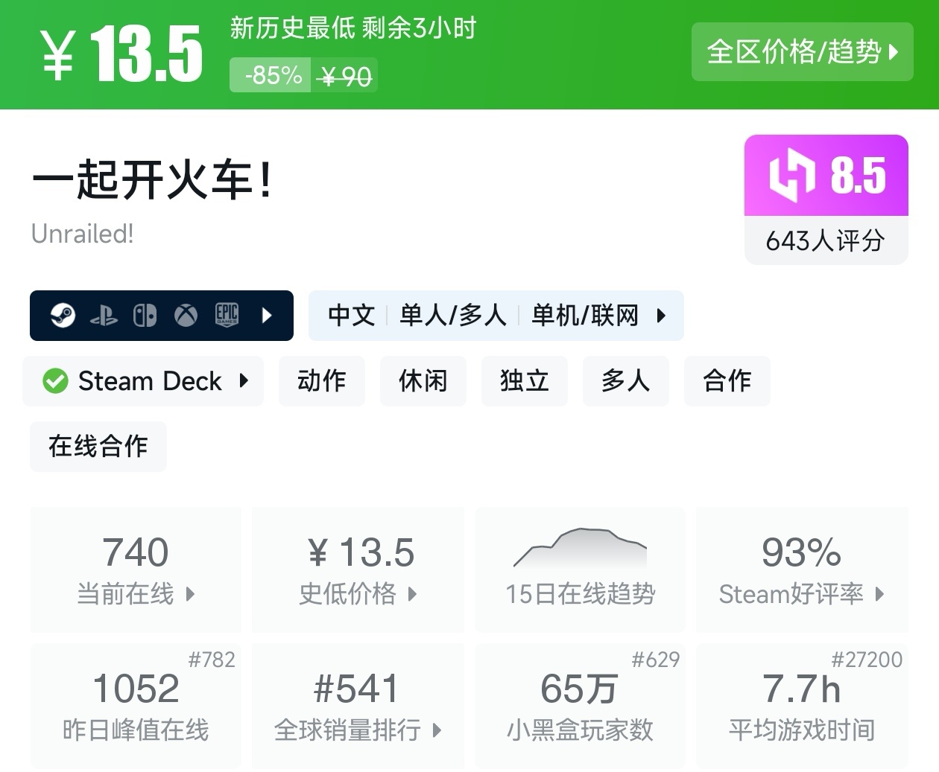Image resolution: width=939 pixels, height=772 pixels.
Task: Open 全球销量排行 sales ranking
Action: [358, 706]
